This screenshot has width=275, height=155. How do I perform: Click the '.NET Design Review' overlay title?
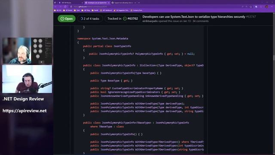[x=23, y=99]
